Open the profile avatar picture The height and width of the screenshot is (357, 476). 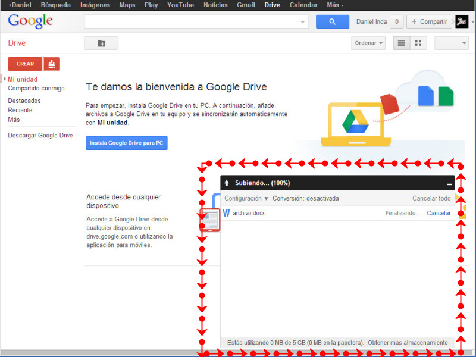click(462, 21)
